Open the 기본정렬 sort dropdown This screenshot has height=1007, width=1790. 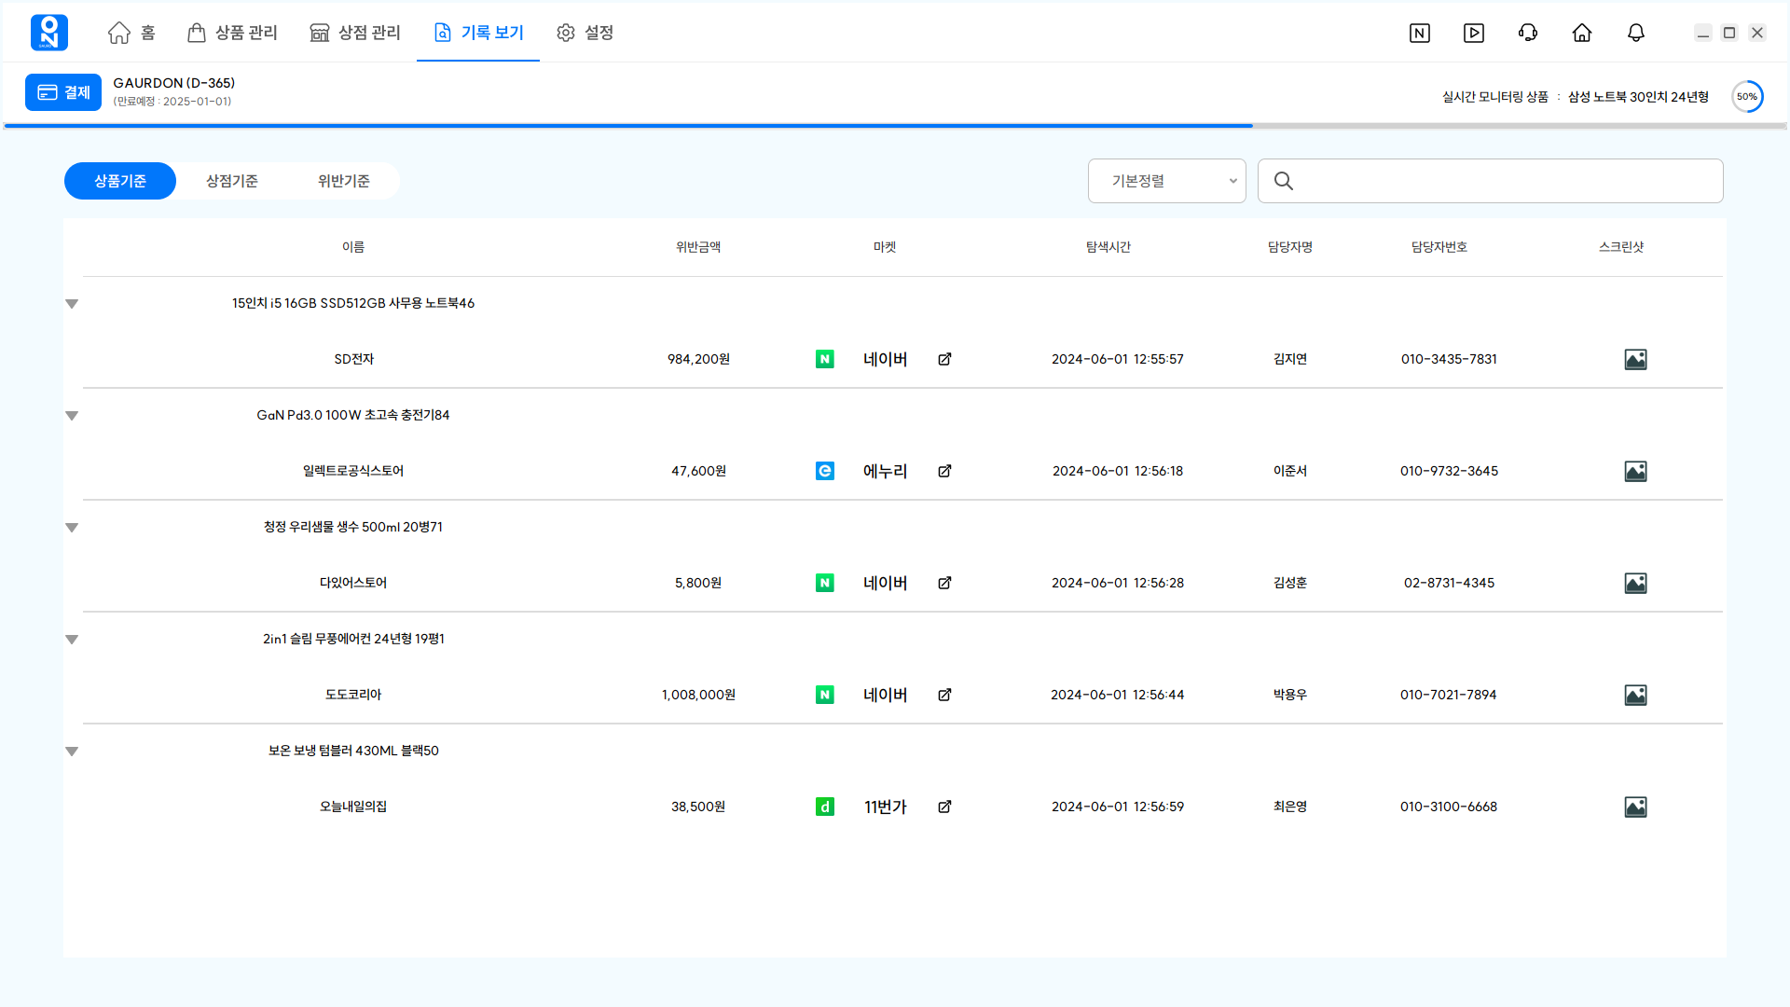pos(1167,181)
